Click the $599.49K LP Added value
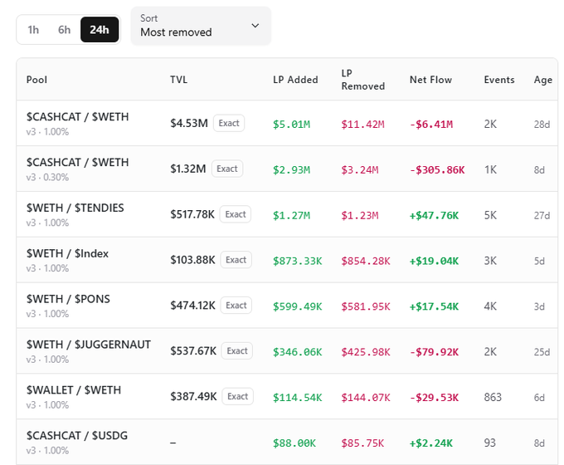The height and width of the screenshot is (465, 564). tap(297, 306)
